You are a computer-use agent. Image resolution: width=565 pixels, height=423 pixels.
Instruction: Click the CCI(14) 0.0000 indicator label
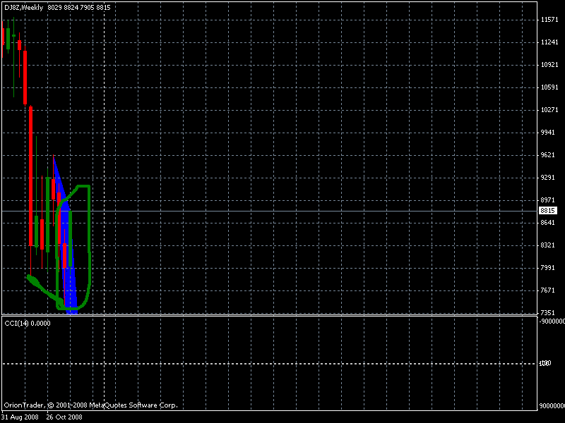28,324
